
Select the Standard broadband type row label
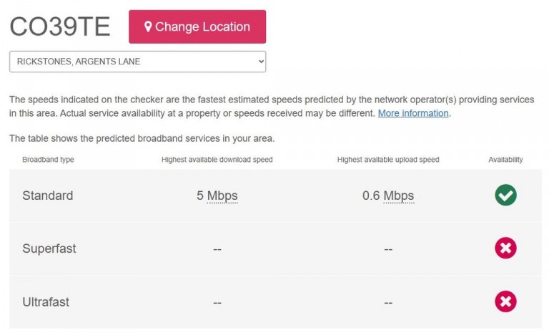48,196
